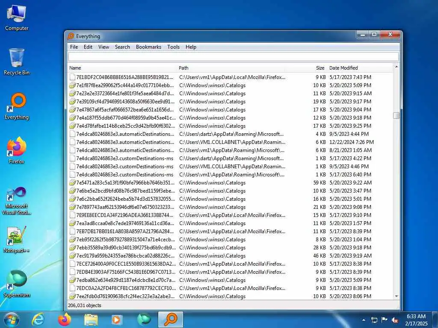438x328 pixels.
Task: Open the Help menu
Action: (191, 47)
